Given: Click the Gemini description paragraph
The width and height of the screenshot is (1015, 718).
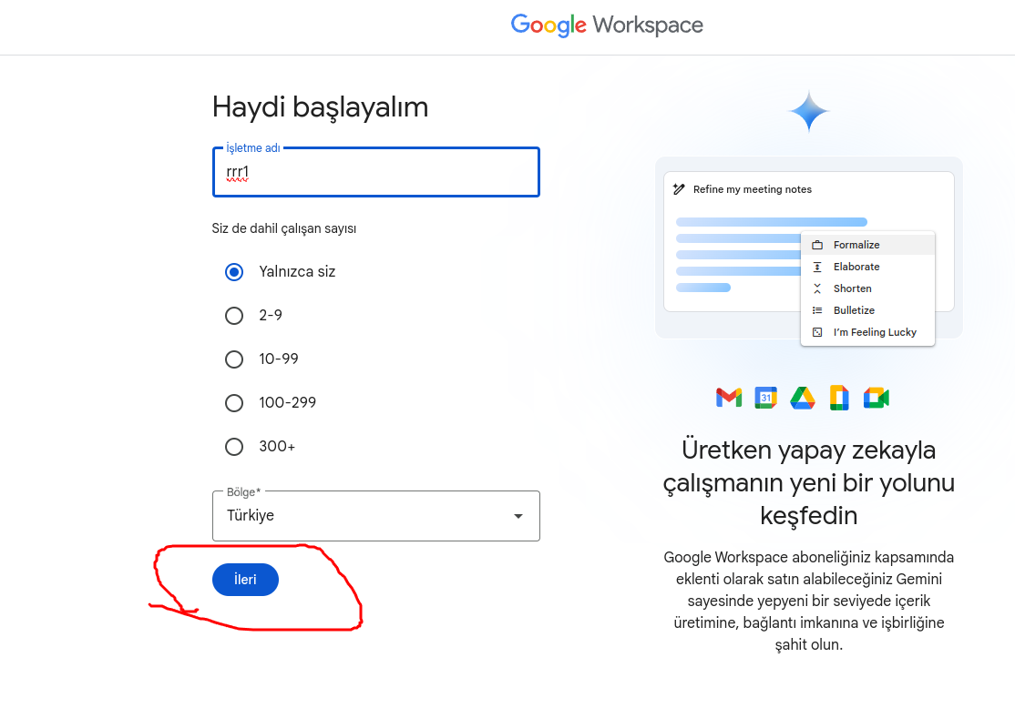Looking at the screenshot, I should (x=808, y=601).
